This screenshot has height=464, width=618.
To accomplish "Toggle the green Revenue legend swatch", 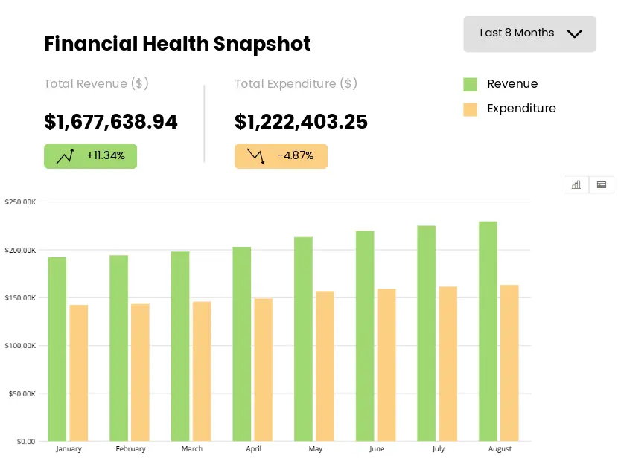I will click(470, 84).
